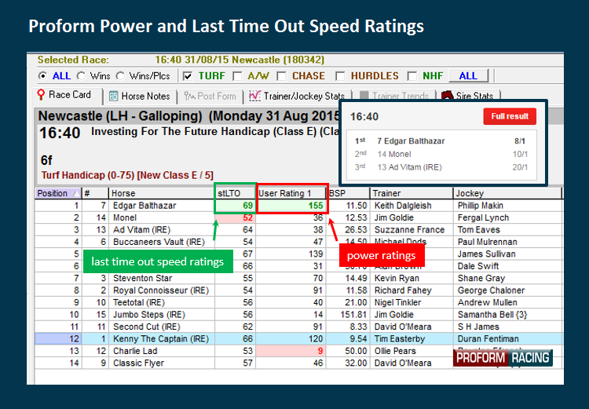Viewport: 589px width, 409px height.
Task: Select the Royal Connoisseur (IRE) row
Action: (x=298, y=290)
